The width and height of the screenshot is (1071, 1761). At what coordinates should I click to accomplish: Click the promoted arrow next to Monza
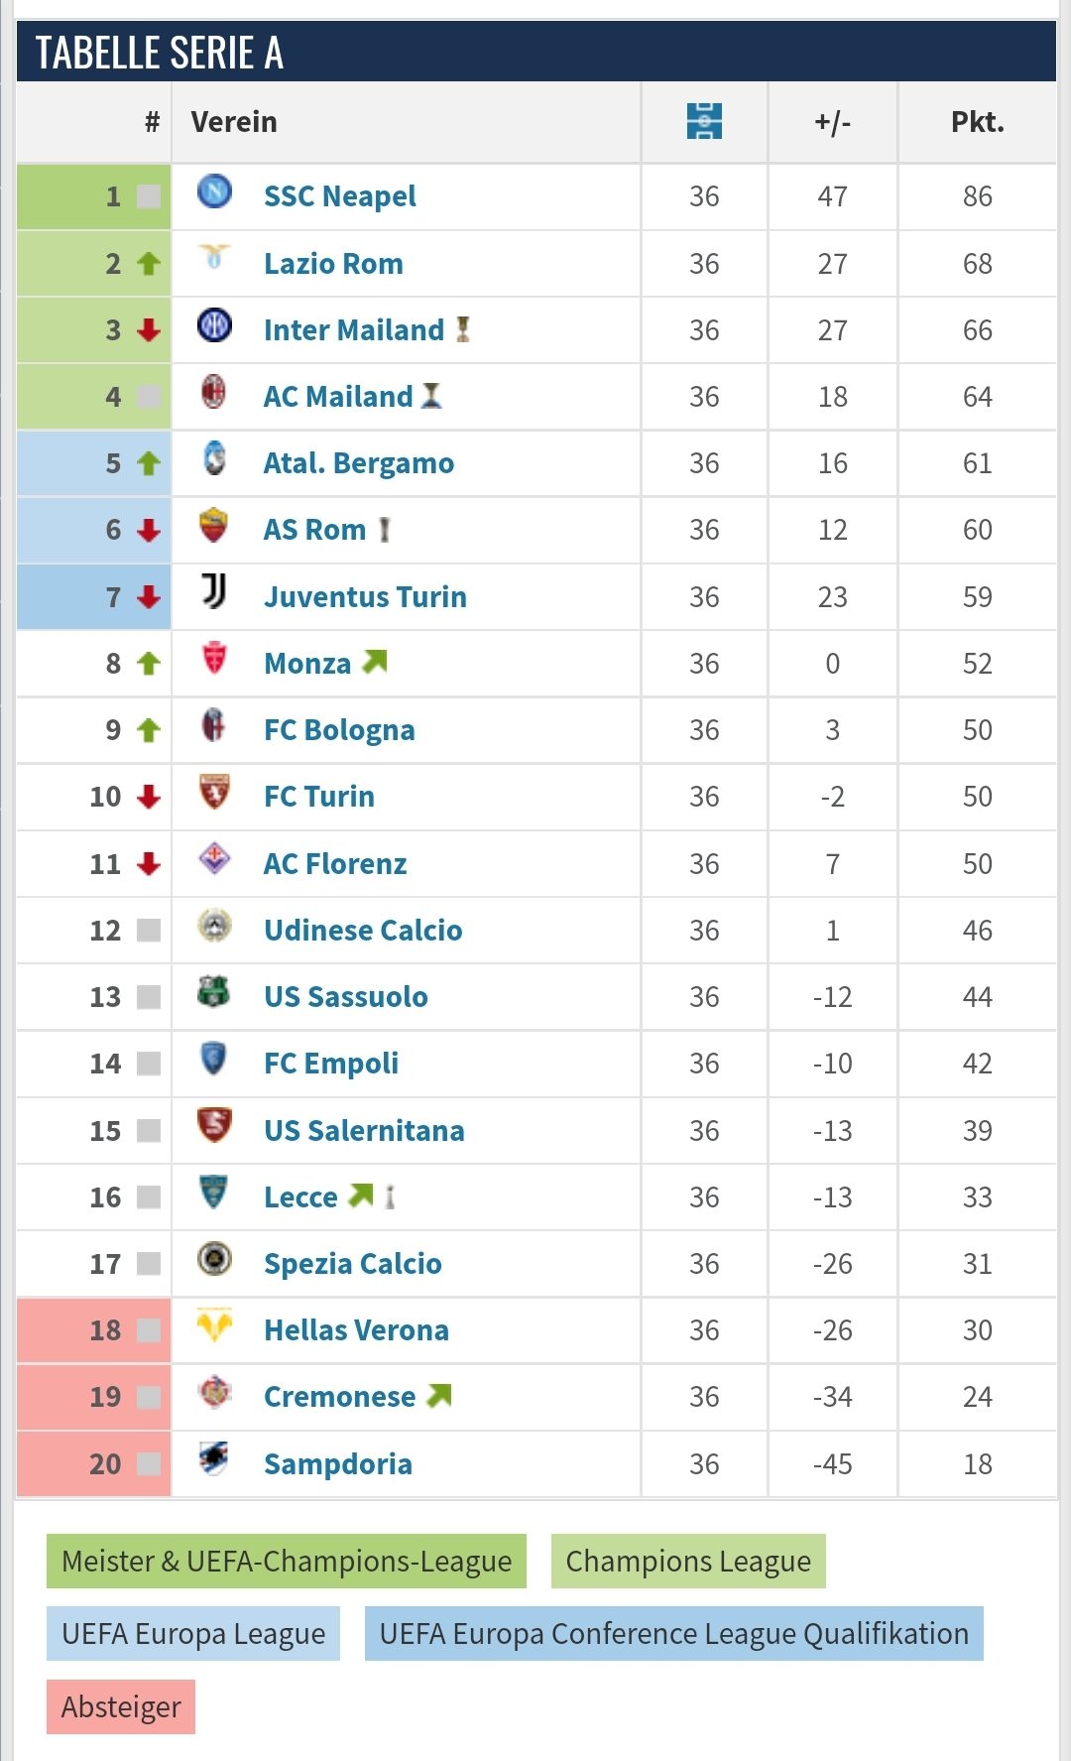coord(374,661)
